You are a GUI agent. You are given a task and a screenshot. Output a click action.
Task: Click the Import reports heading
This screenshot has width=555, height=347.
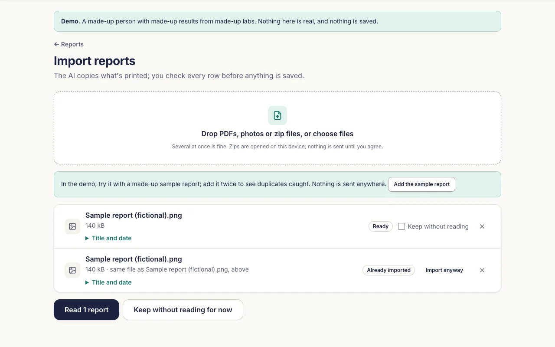(95, 61)
